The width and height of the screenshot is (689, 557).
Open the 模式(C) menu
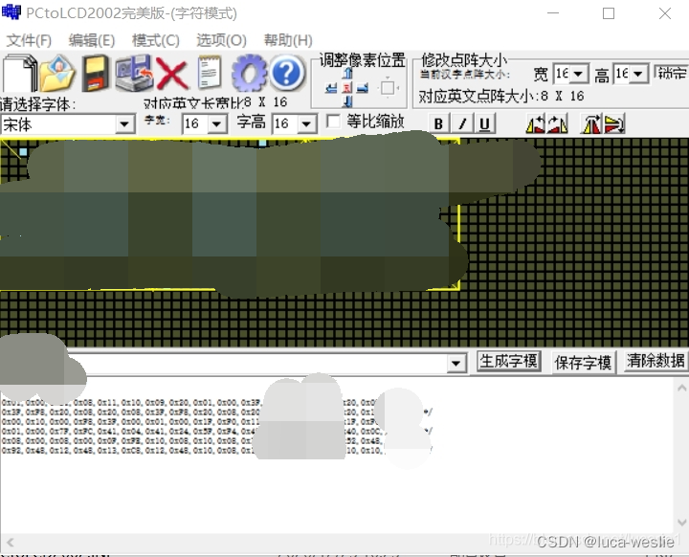click(x=156, y=40)
